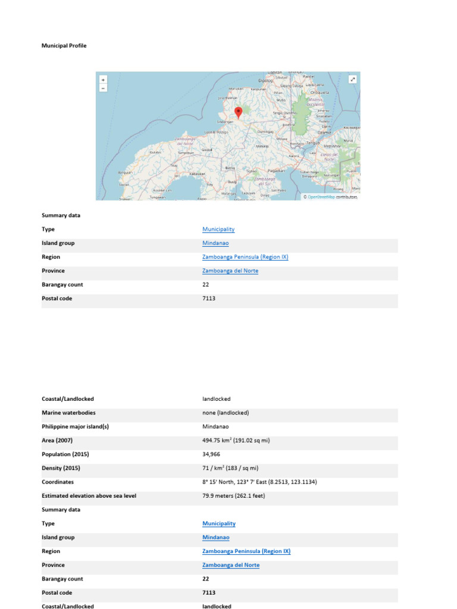Image resolution: width=457 pixels, height=609 pixels.
Task: Click the Density (2015) label
Action: [61, 468]
